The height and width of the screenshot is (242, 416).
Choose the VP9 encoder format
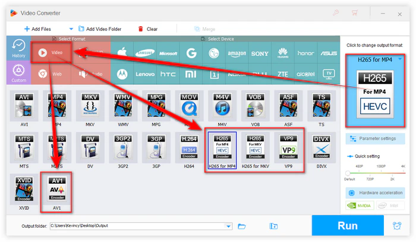pyautogui.click(x=288, y=147)
